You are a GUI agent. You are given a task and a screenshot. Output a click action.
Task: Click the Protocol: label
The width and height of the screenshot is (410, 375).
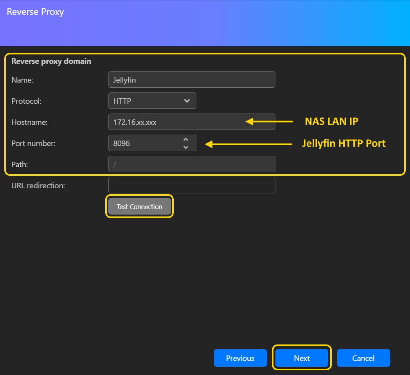[x=27, y=101]
